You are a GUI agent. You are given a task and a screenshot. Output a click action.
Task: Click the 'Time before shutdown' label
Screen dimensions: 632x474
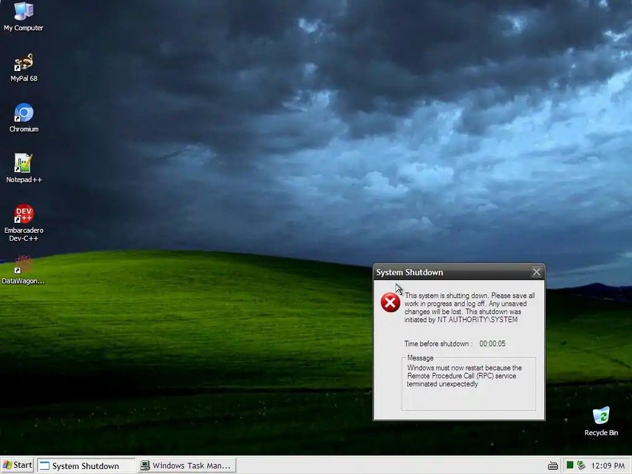[439, 344]
